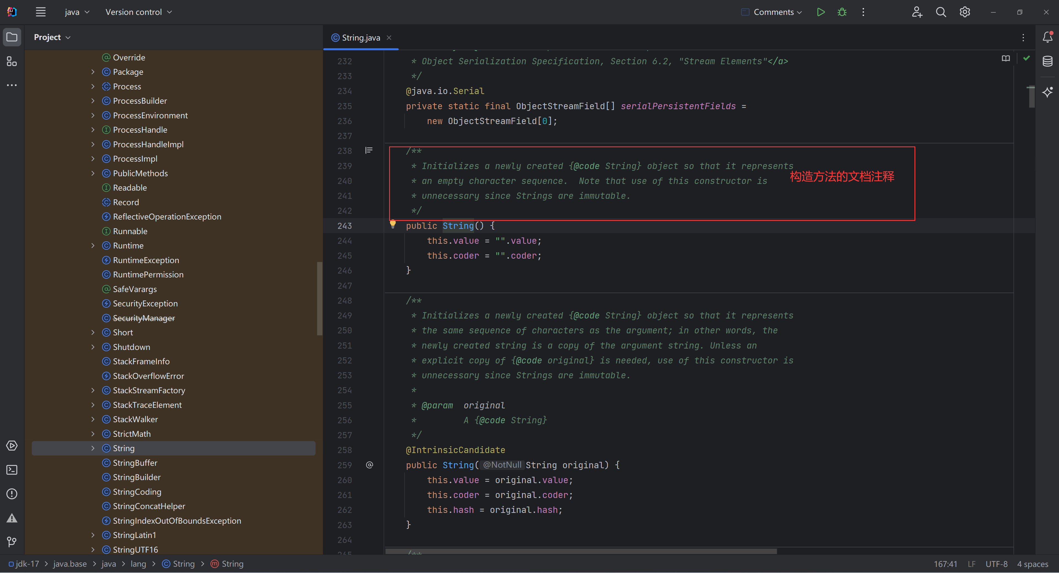Viewport: 1059px width, 573px height.
Task: Click java.base in the breadcrumb bar
Action: (70, 564)
